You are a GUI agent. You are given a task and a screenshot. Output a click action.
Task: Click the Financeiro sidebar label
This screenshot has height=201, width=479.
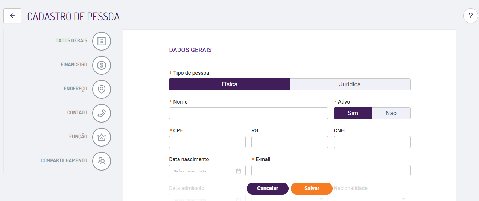[x=74, y=65]
